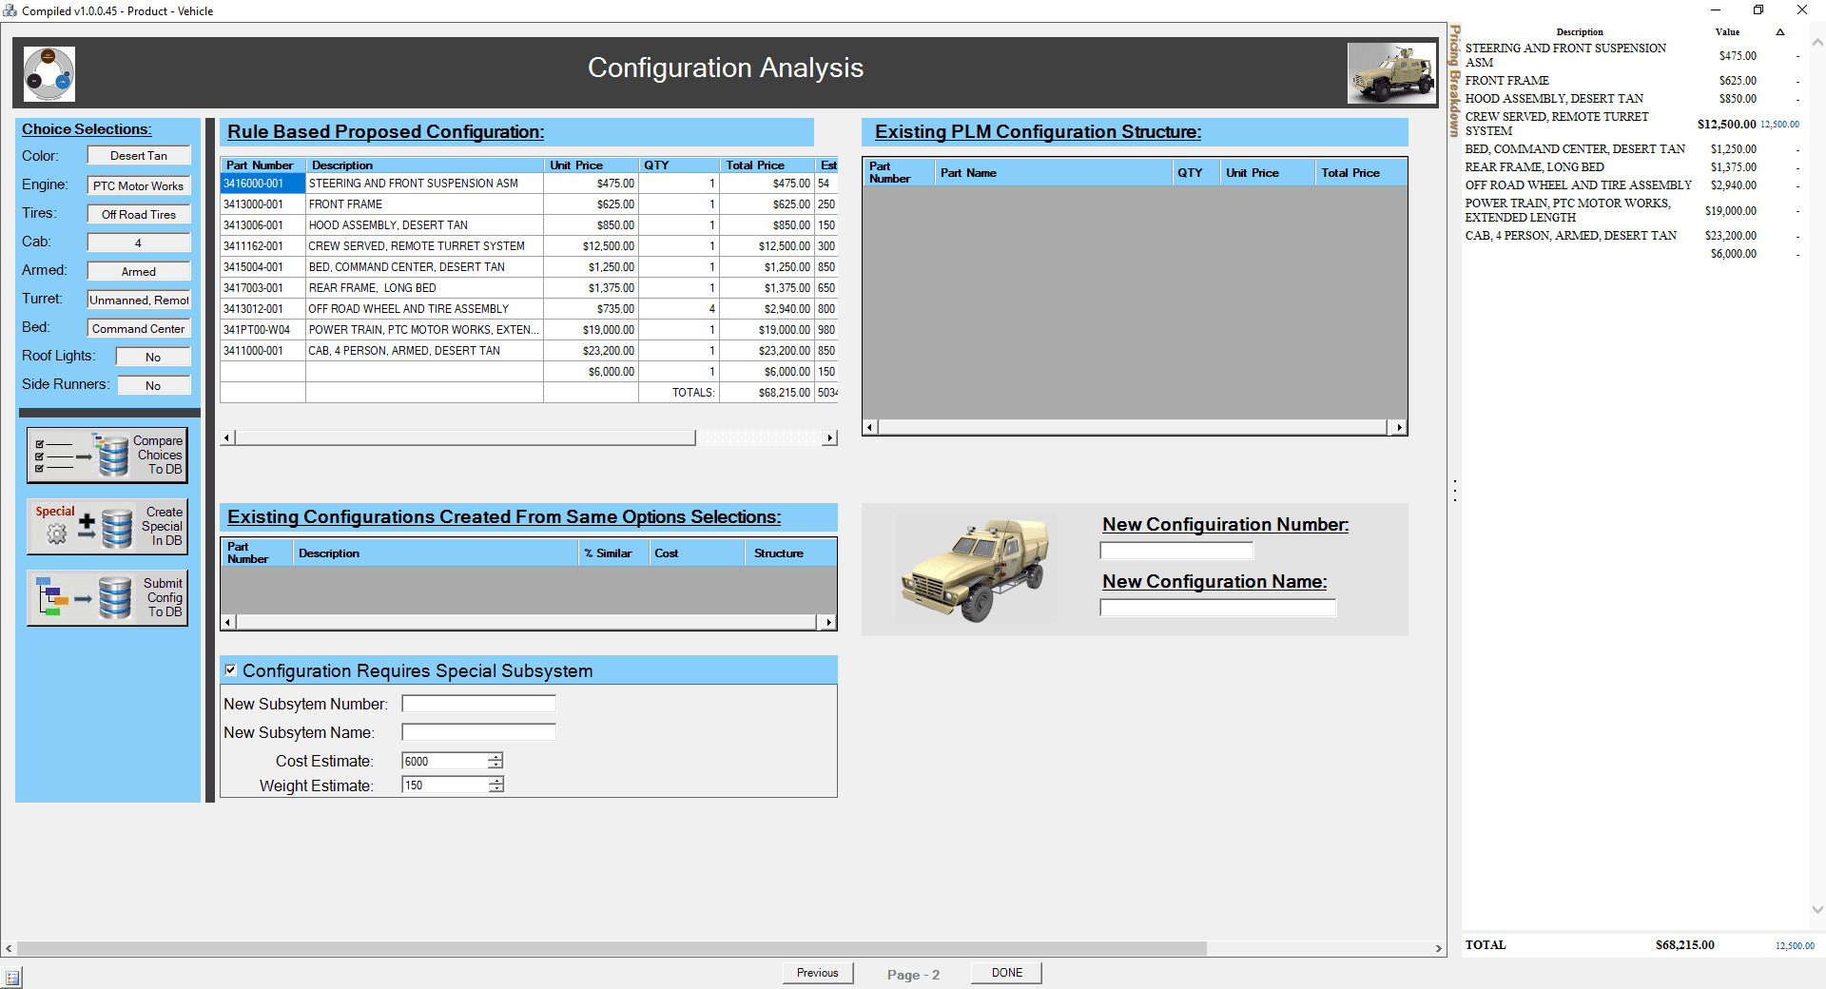Click Create Special In DB button
This screenshot has height=989, width=1826.
pos(107,527)
